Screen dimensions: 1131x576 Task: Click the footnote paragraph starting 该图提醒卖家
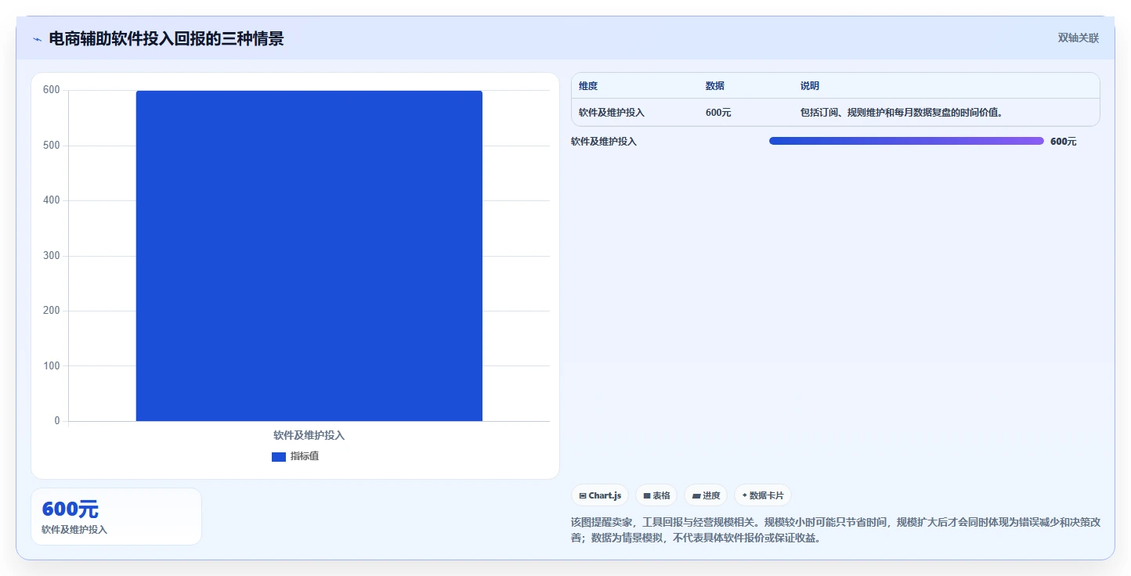pyautogui.click(x=836, y=530)
